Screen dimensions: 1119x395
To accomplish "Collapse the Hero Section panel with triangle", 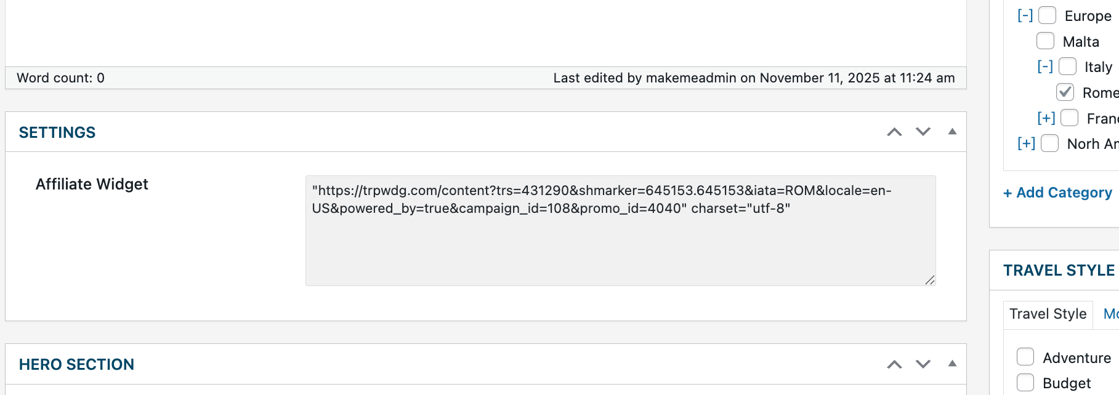I will click(952, 364).
